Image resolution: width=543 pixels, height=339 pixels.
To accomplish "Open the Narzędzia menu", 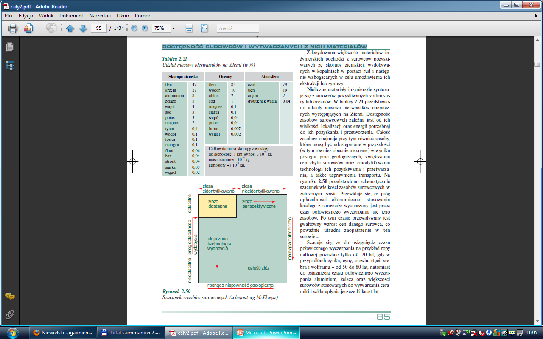I will [100, 16].
